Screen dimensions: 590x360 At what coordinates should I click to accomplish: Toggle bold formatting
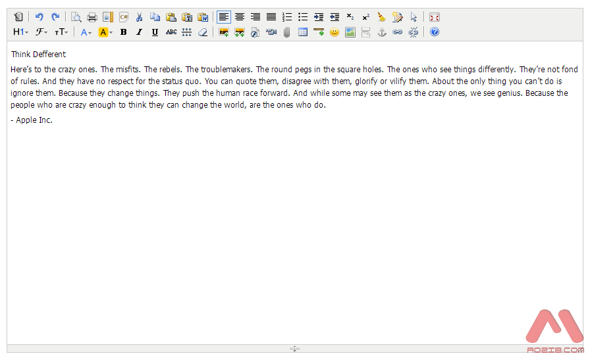click(x=123, y=32)
